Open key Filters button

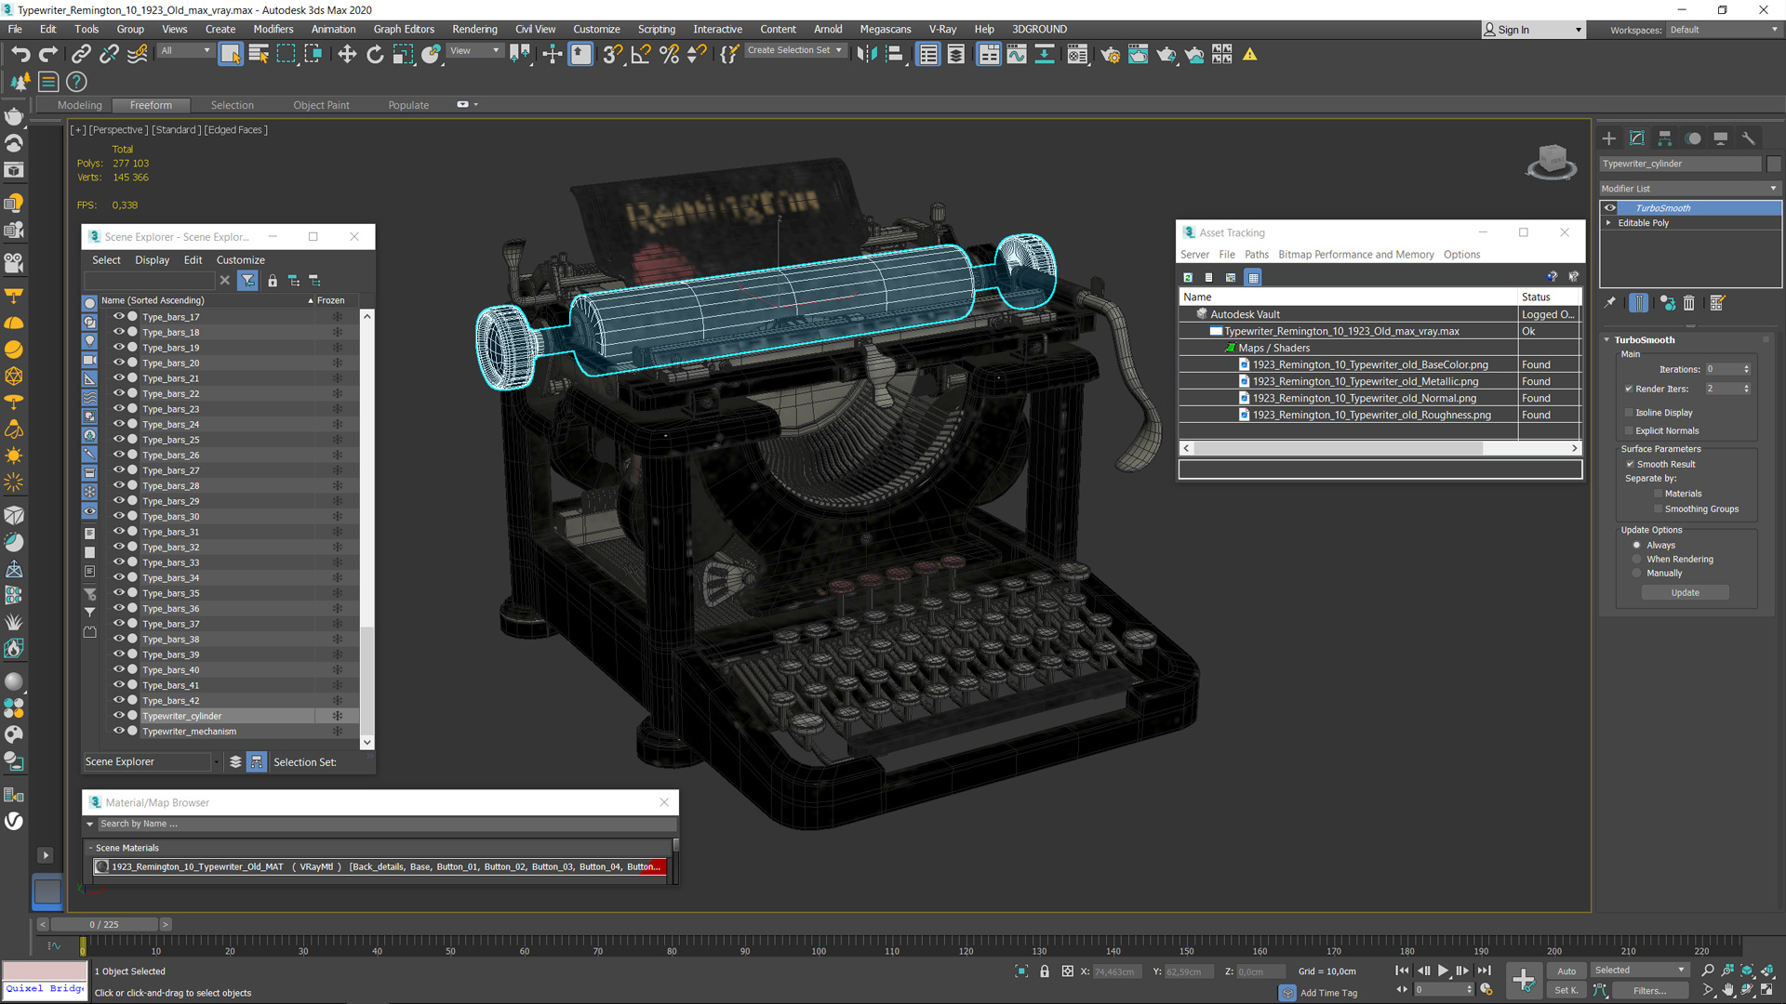[x=1649, y=990]
